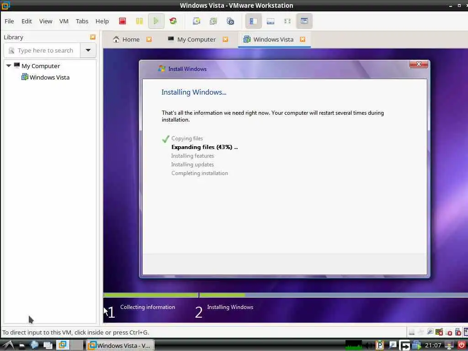Click the 21:07 clock
Screen dimensions: 468x351
pyautogui.click(x=433, y=346)
